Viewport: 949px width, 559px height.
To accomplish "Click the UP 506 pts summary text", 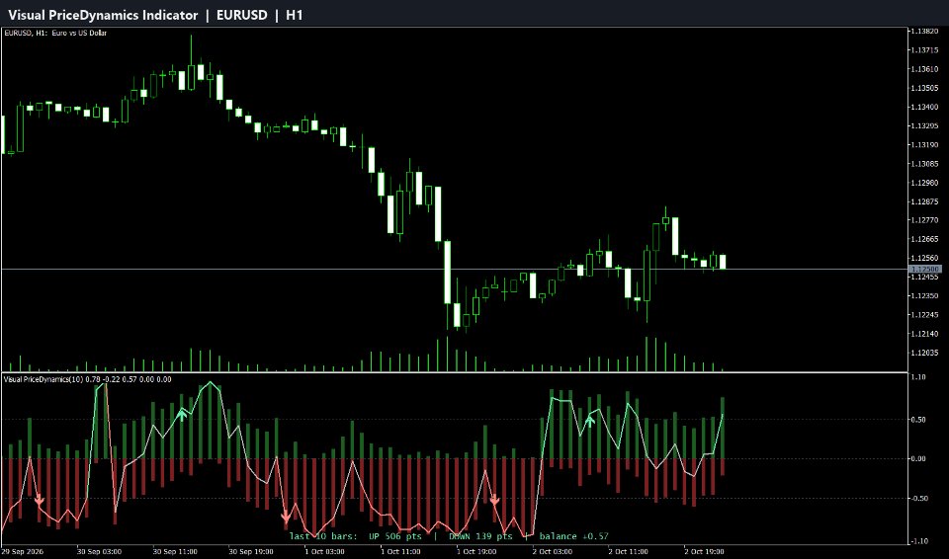I will [x=394, y=536].
